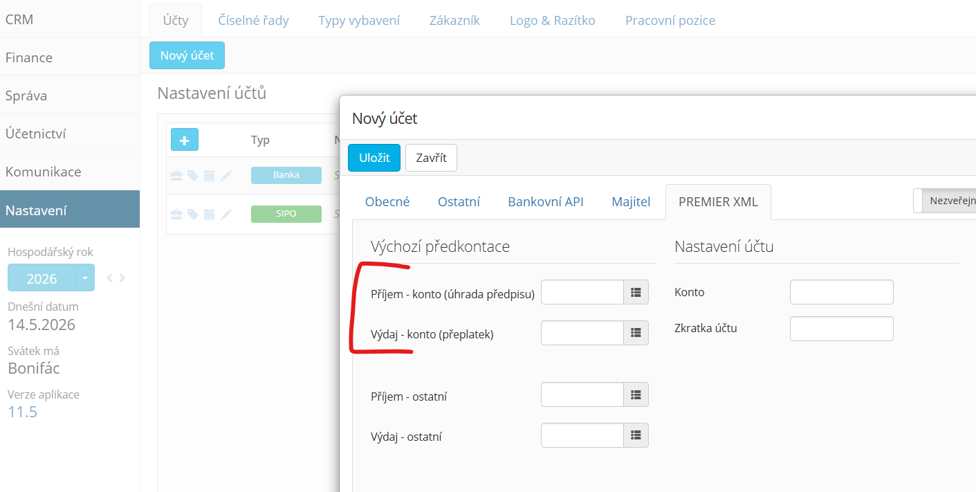
Task: Click the briefcase icon in the SIPO row
Action: coord(176,215)
